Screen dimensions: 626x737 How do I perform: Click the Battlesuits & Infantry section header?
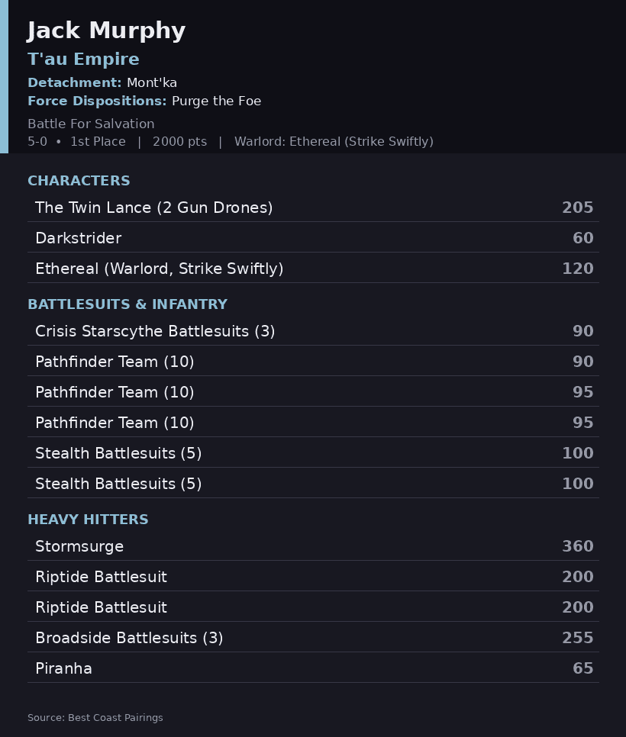(x=127, y=304)
